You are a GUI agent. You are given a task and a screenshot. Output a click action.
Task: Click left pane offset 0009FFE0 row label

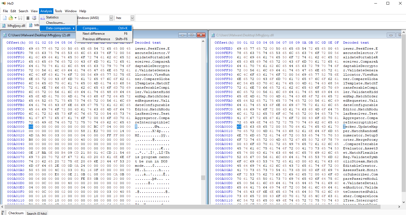pyautogui.click(x=15, y=118)
